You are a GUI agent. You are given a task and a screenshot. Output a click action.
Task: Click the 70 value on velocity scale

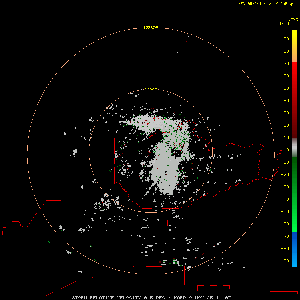click(x=286, y=64)
